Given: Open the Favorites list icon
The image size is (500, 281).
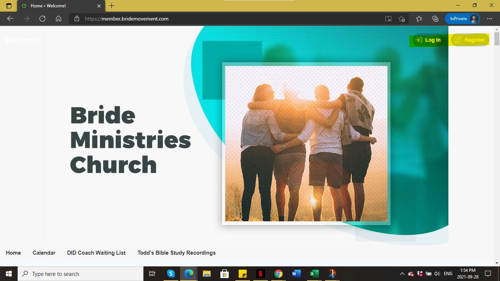Looking at the screenshot, I should [x=419, y=19].
